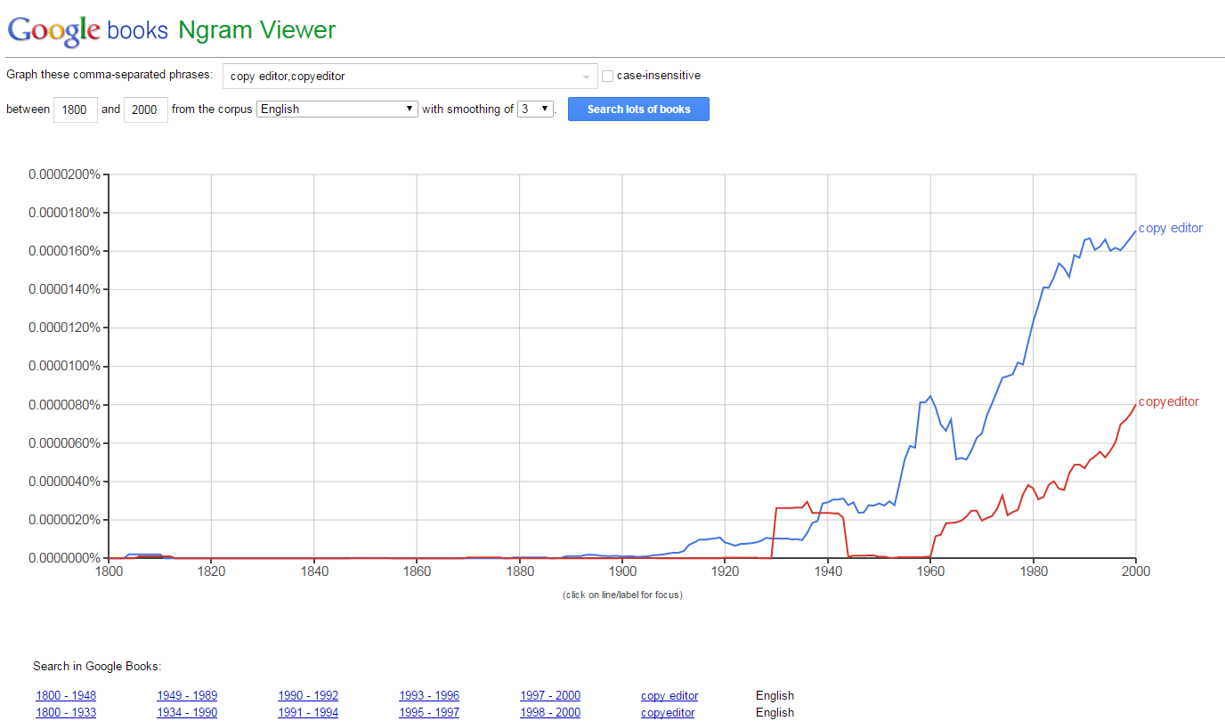Open the Google books link in header

(x=137, y=30)
